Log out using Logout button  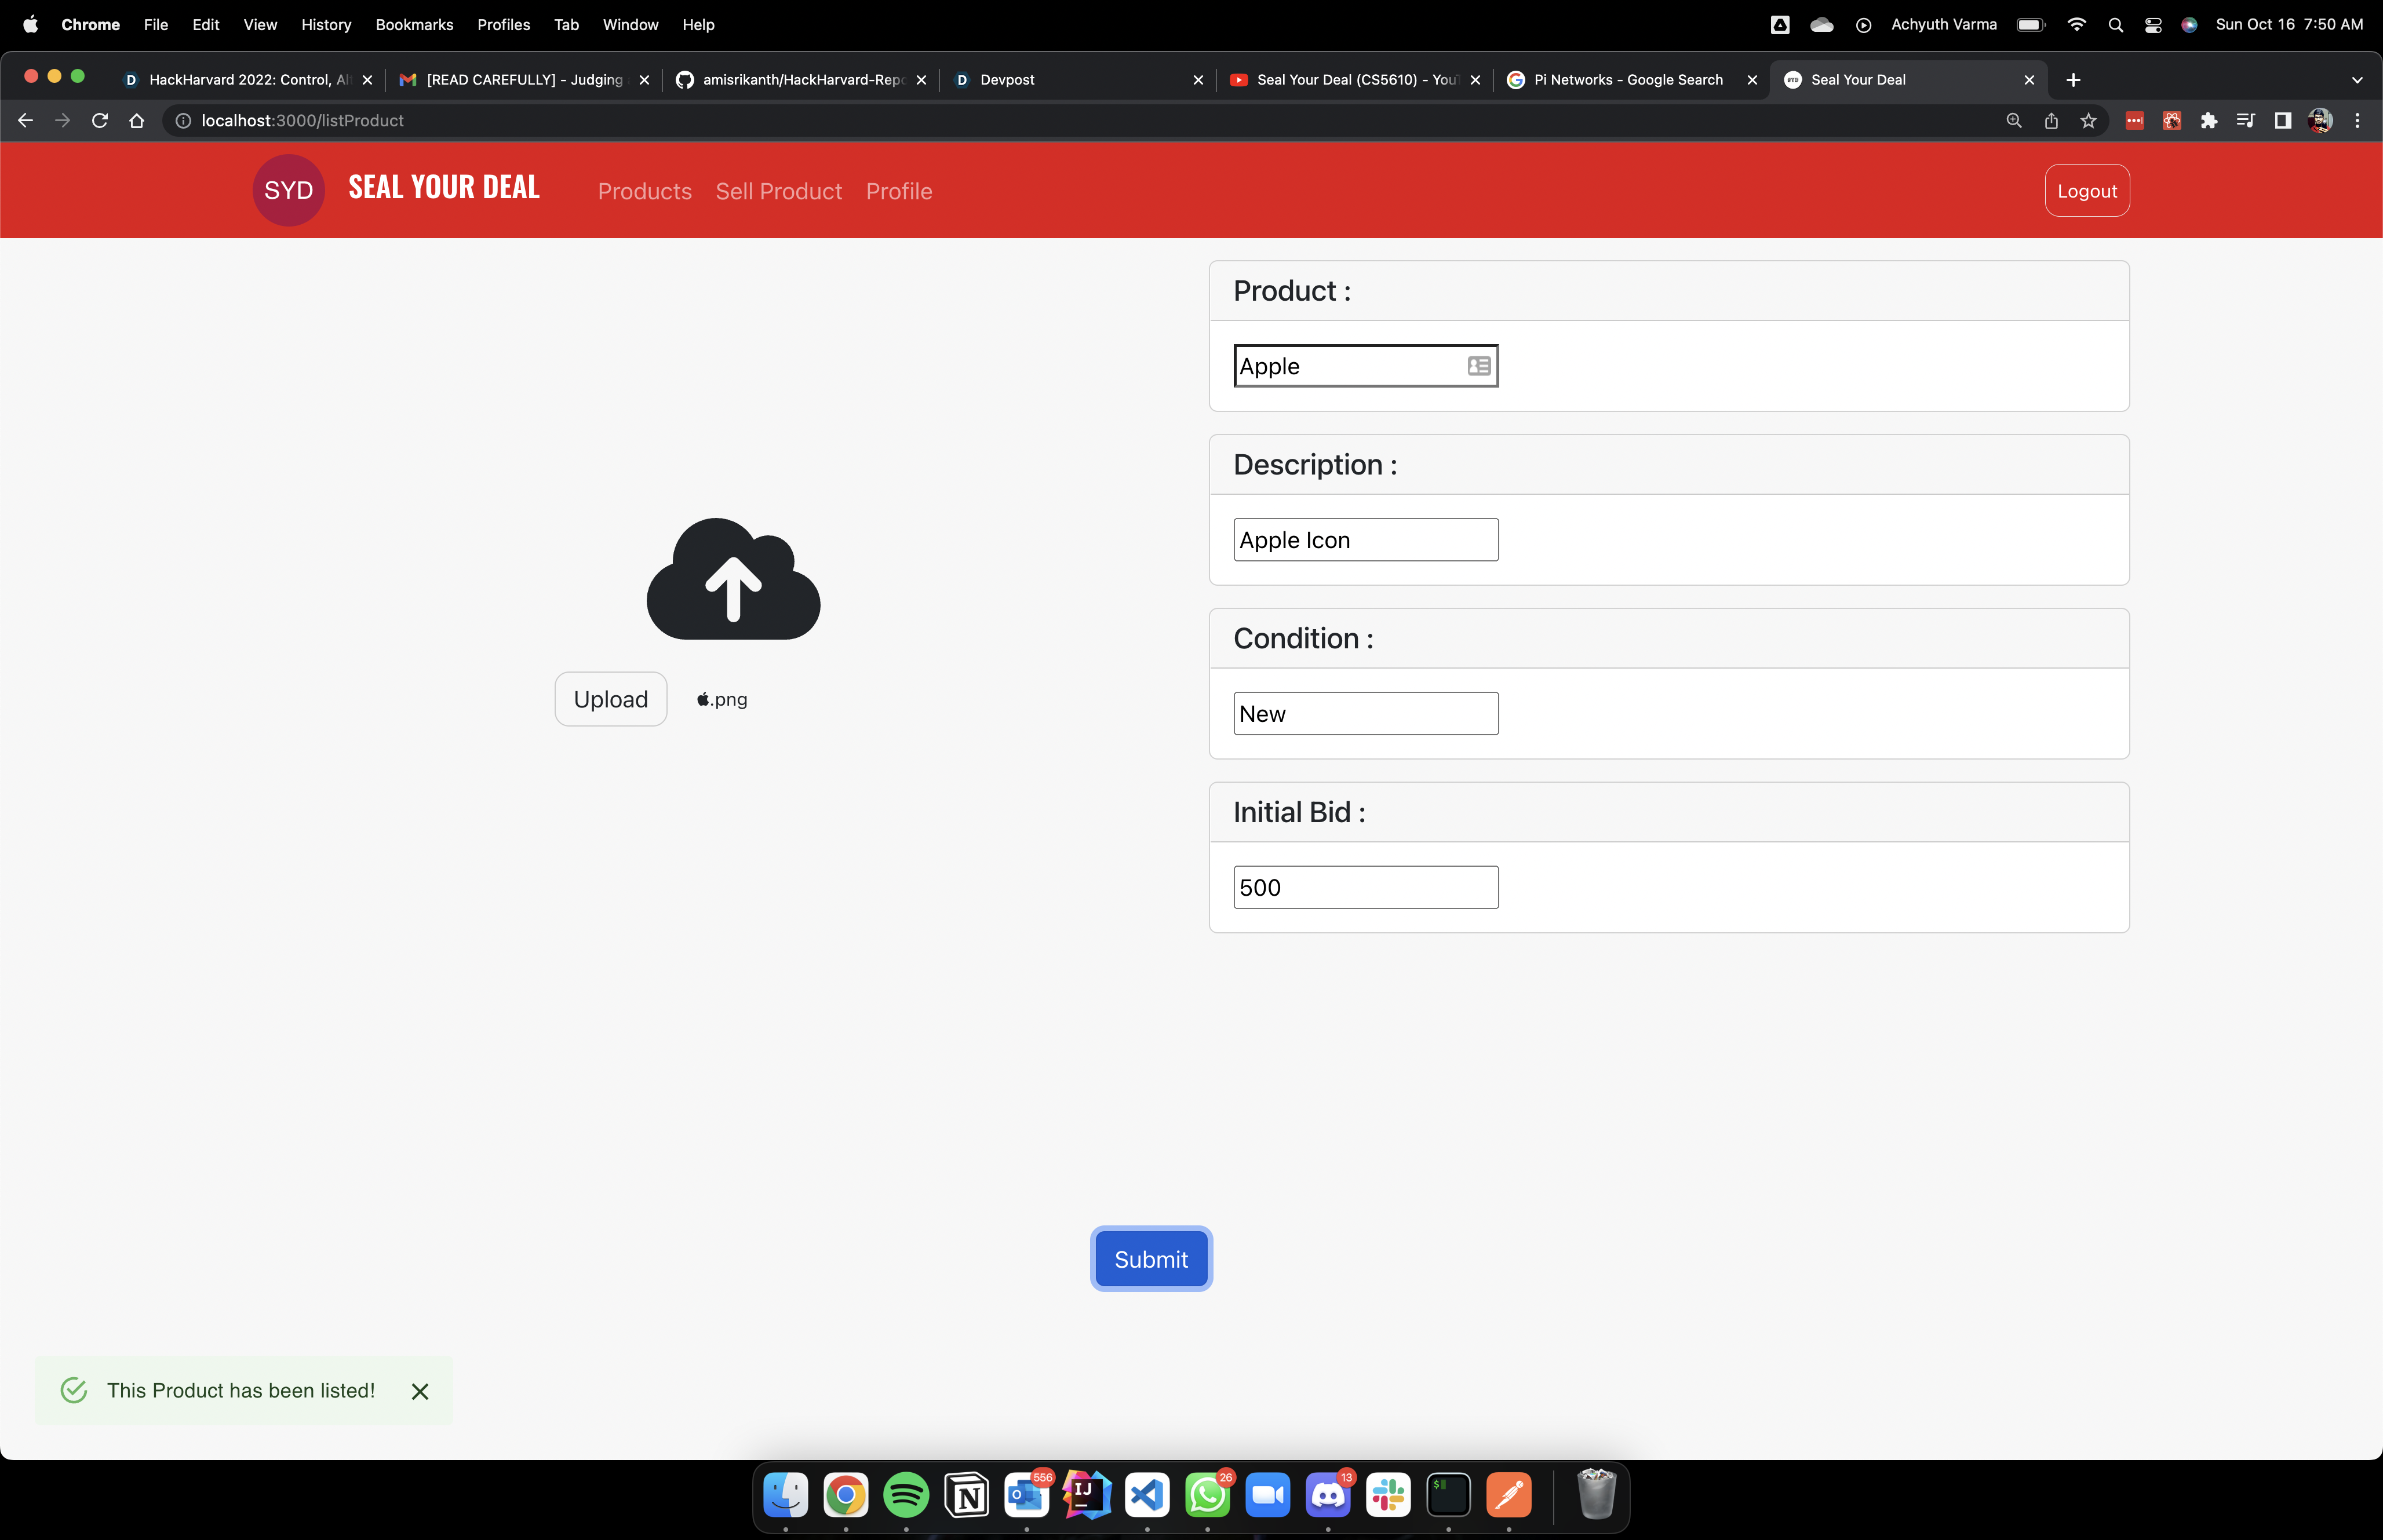pos(2086,191)
